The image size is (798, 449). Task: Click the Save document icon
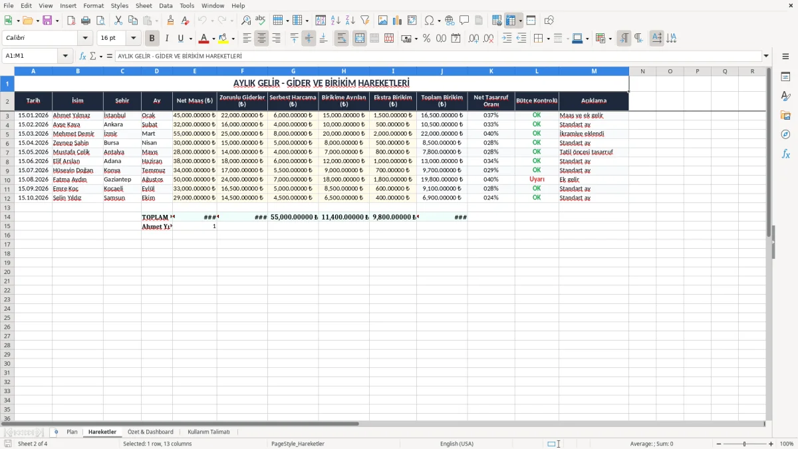(47, 21)
